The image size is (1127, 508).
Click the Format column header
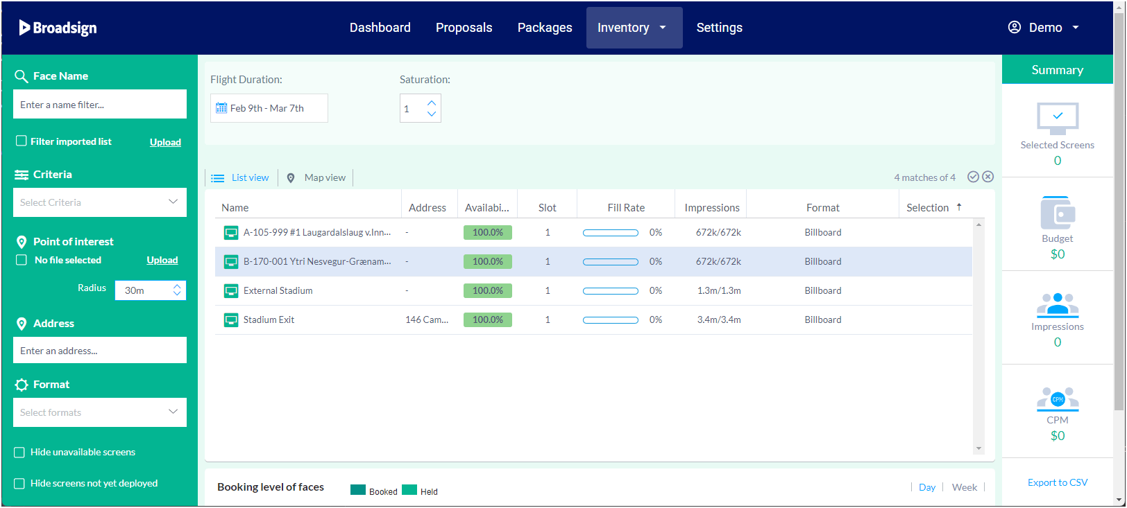823,207
